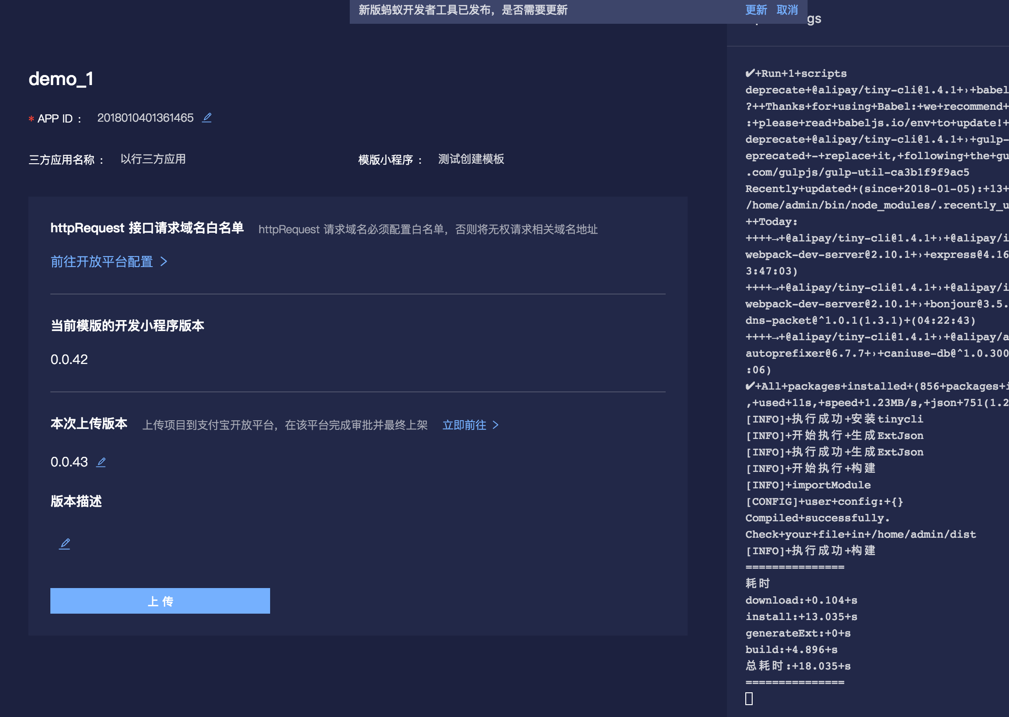Click the log line [INFO]+执行成功+安装tinycli
Image resolution: width=1009 pixels, height=717 pixels.
834,419
